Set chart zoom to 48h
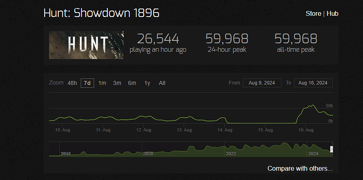The image size is (363, 180). (x=72, y=83)
